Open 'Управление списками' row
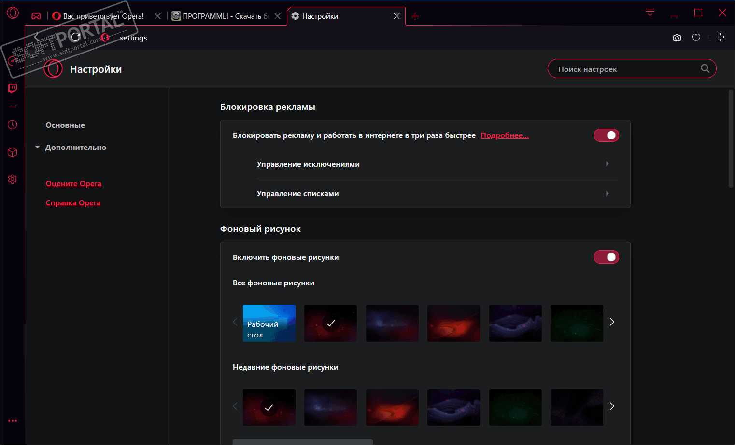Image resolution: width=735 pixels, height=445 pixels. (x=438, y=194)
